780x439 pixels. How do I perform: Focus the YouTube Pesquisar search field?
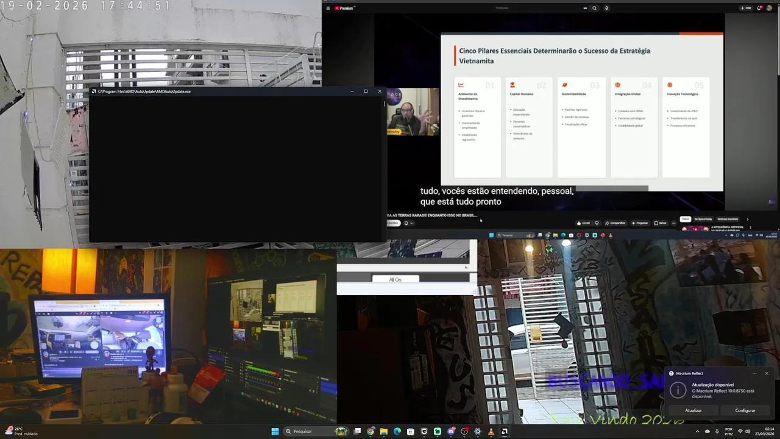point(536,8)
